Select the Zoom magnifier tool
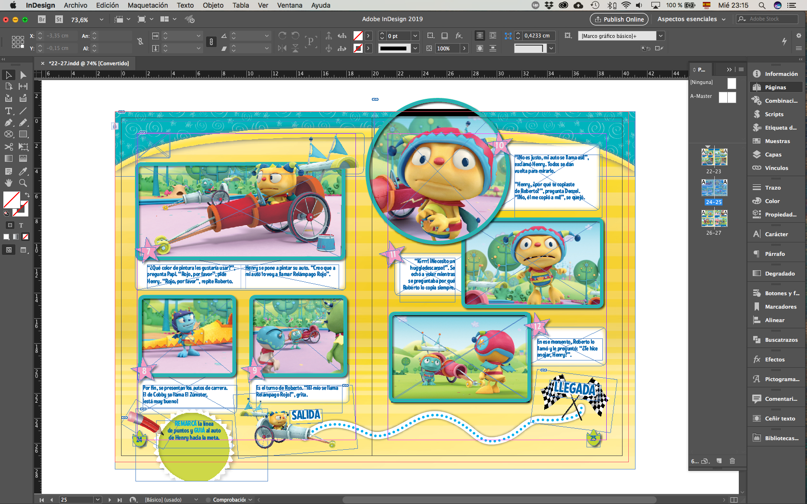This screenshot has height=504, width=807. click(23, 183)
